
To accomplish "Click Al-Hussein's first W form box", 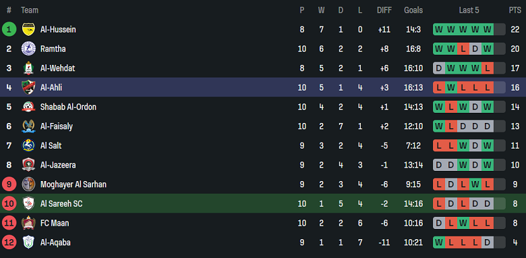I will [438, 29].
